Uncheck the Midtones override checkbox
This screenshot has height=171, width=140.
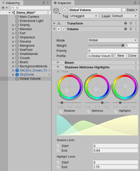(x=89, y=112)
